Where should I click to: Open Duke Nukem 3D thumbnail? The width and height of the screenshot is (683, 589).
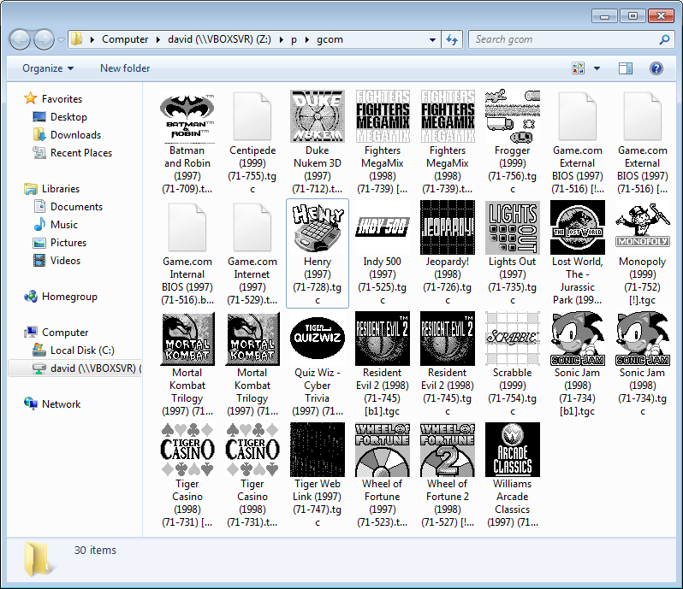pyautogui.click(x=317, y=116)
